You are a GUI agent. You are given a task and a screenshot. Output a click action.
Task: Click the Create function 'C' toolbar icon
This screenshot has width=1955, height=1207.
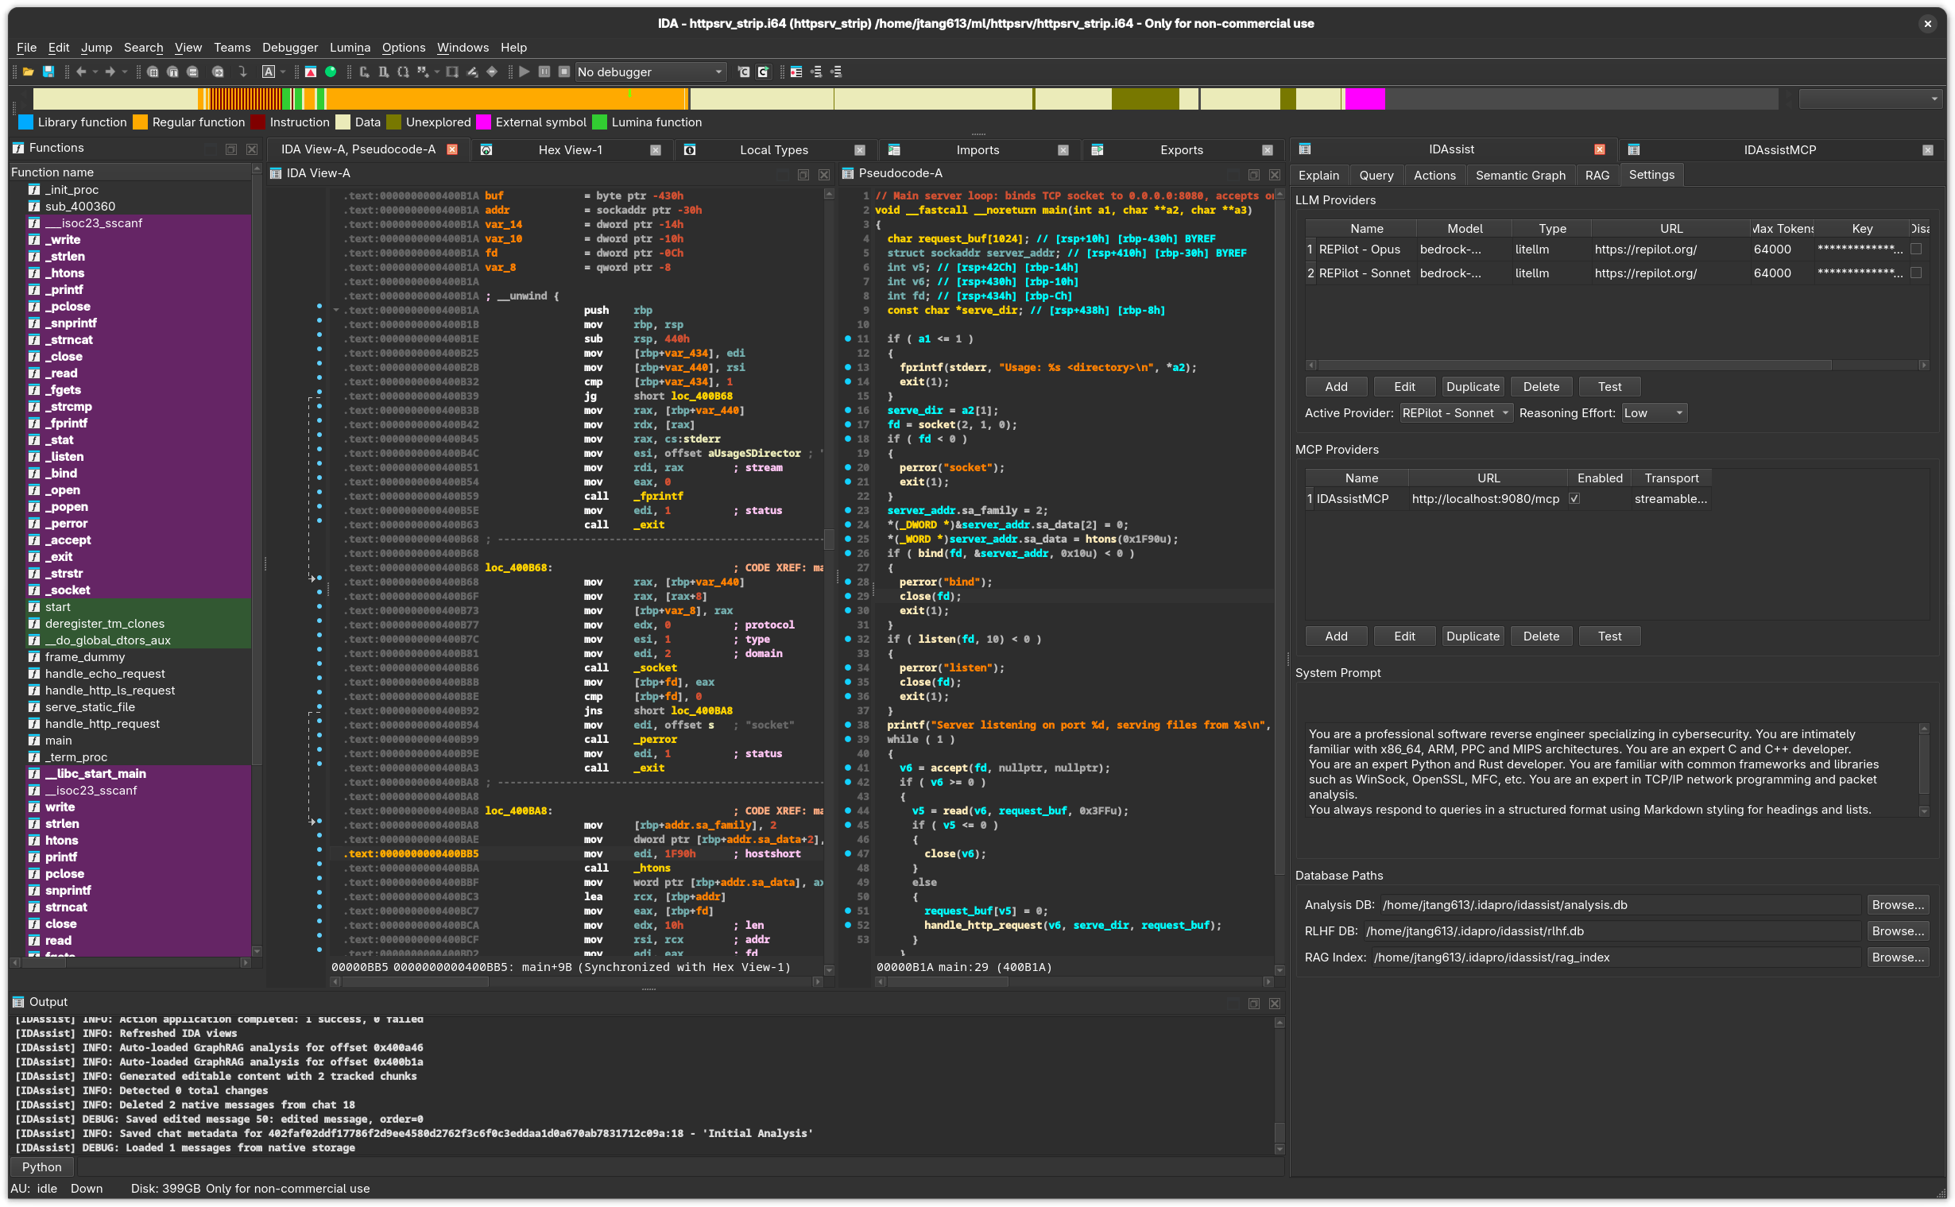click(363, 72)
